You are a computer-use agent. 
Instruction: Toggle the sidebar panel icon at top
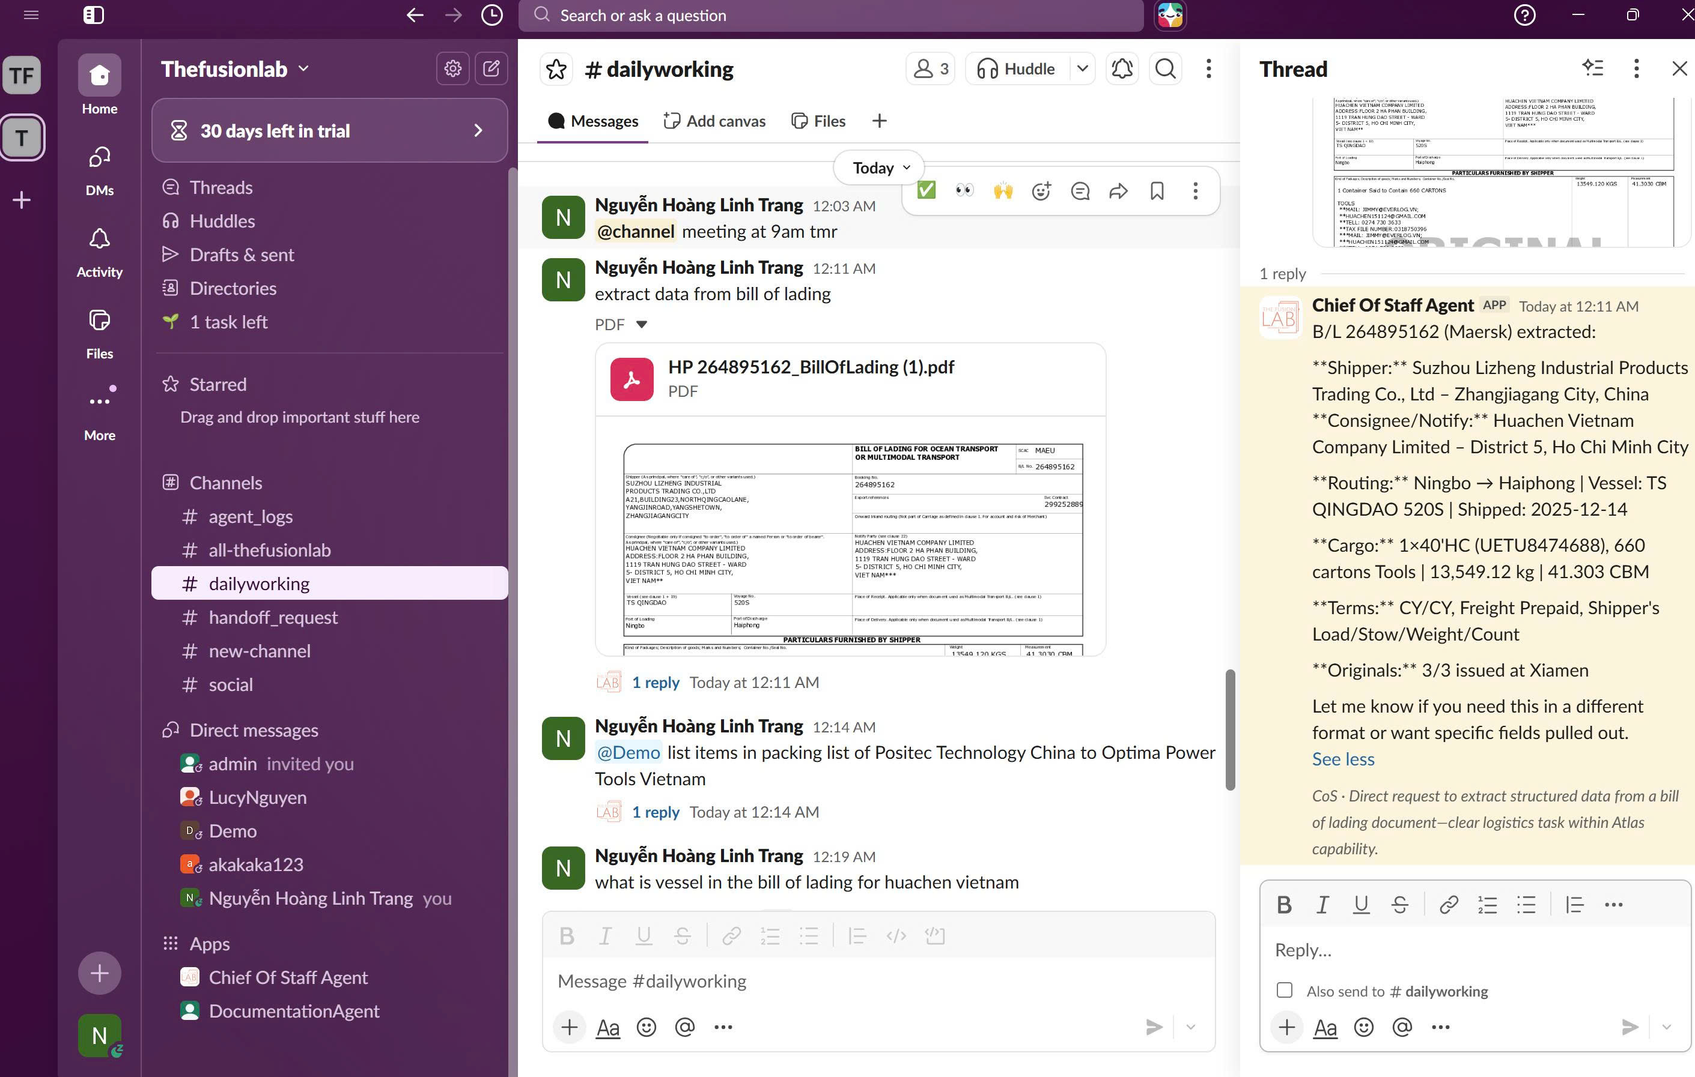tap(94, 15)
